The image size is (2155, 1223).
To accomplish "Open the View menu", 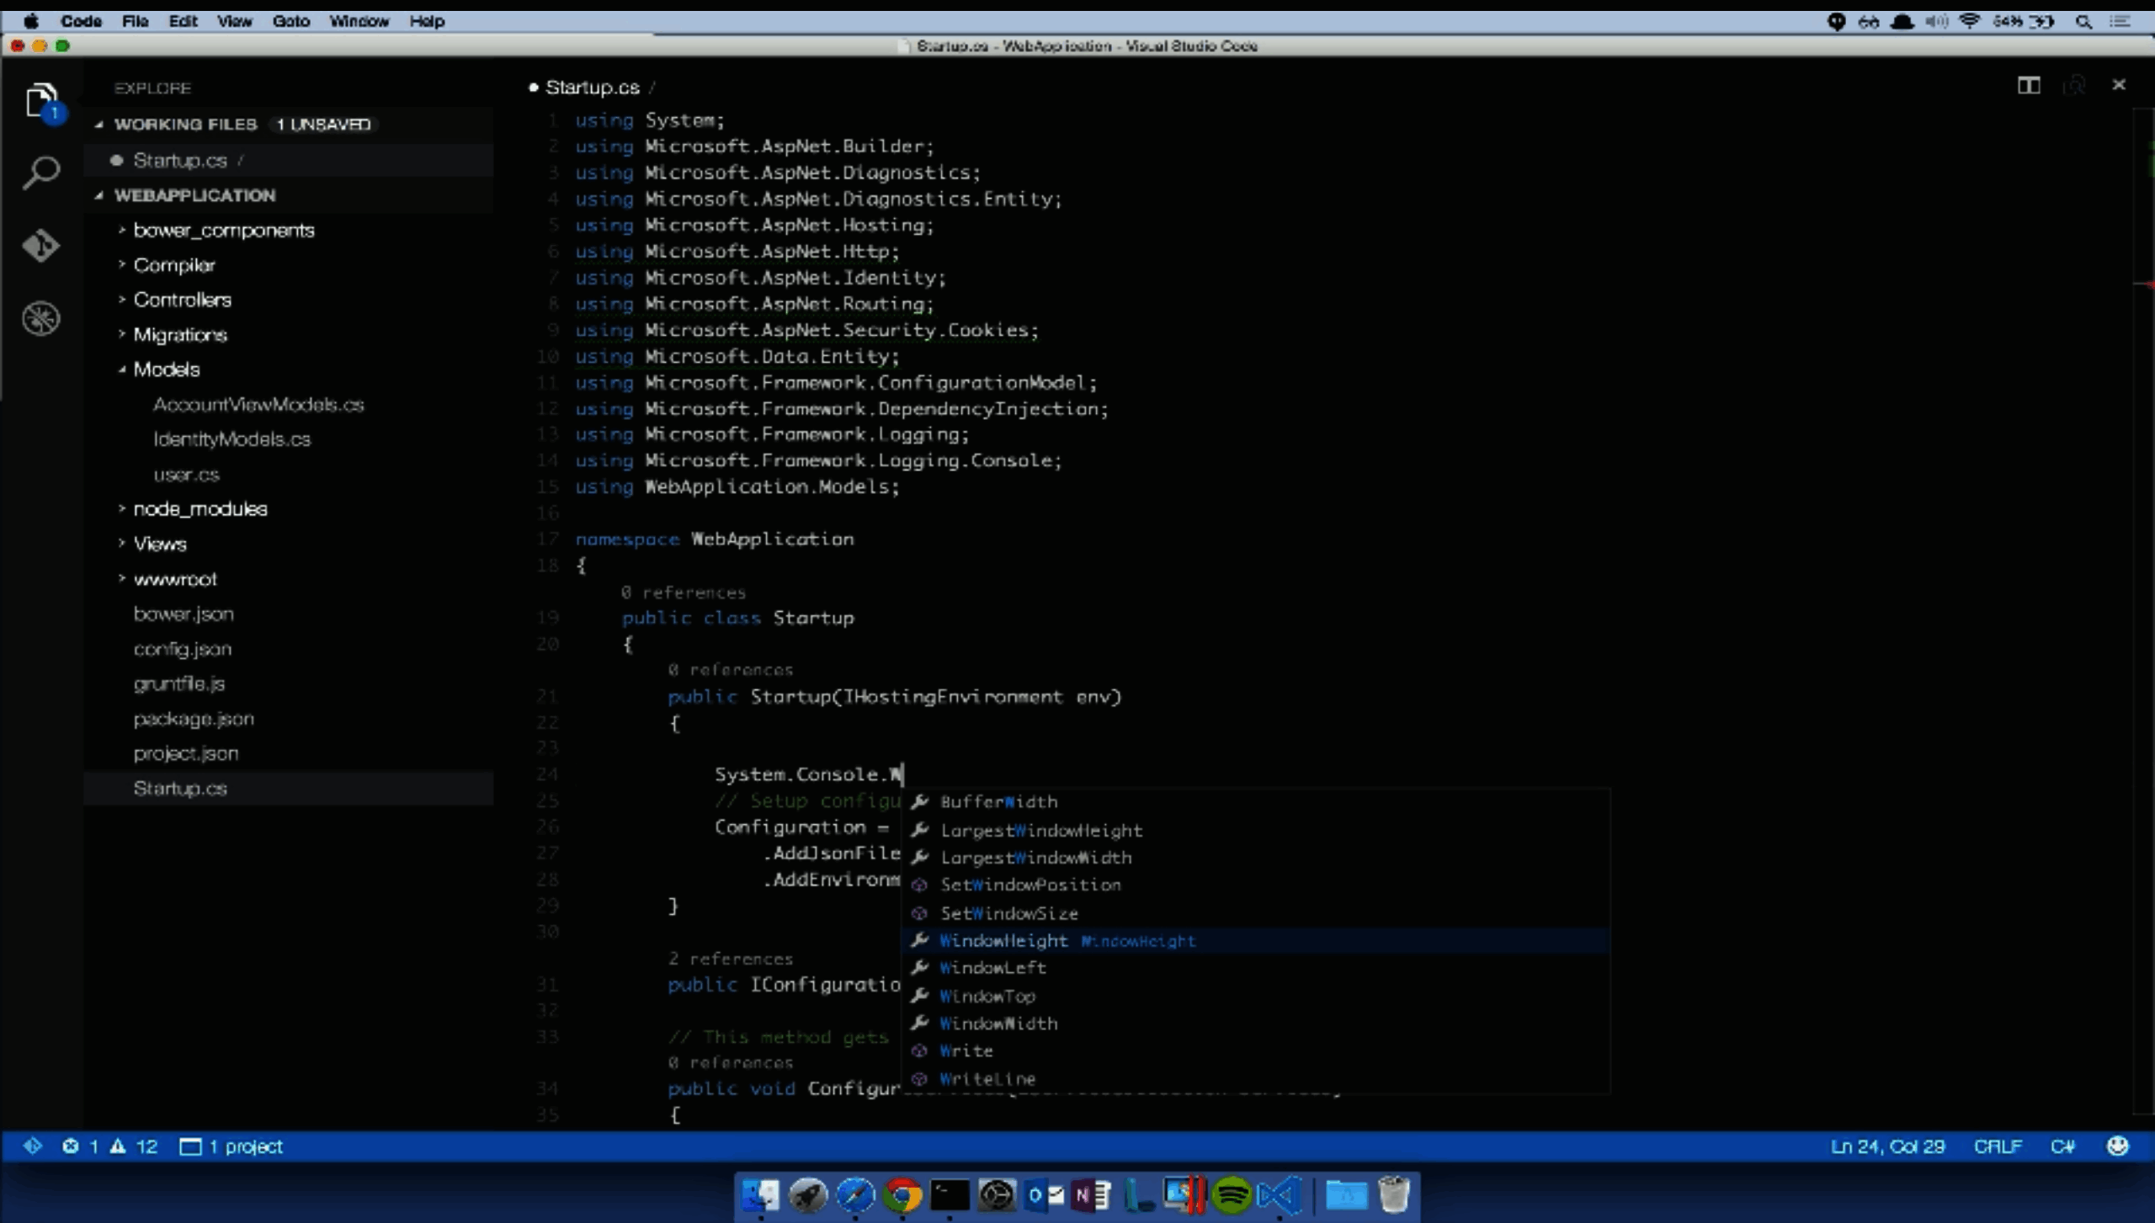I will [x=234, y=21].
